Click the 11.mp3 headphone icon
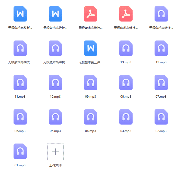The height and width of the screenshot is (173, 187). click(x=20, y=83)
